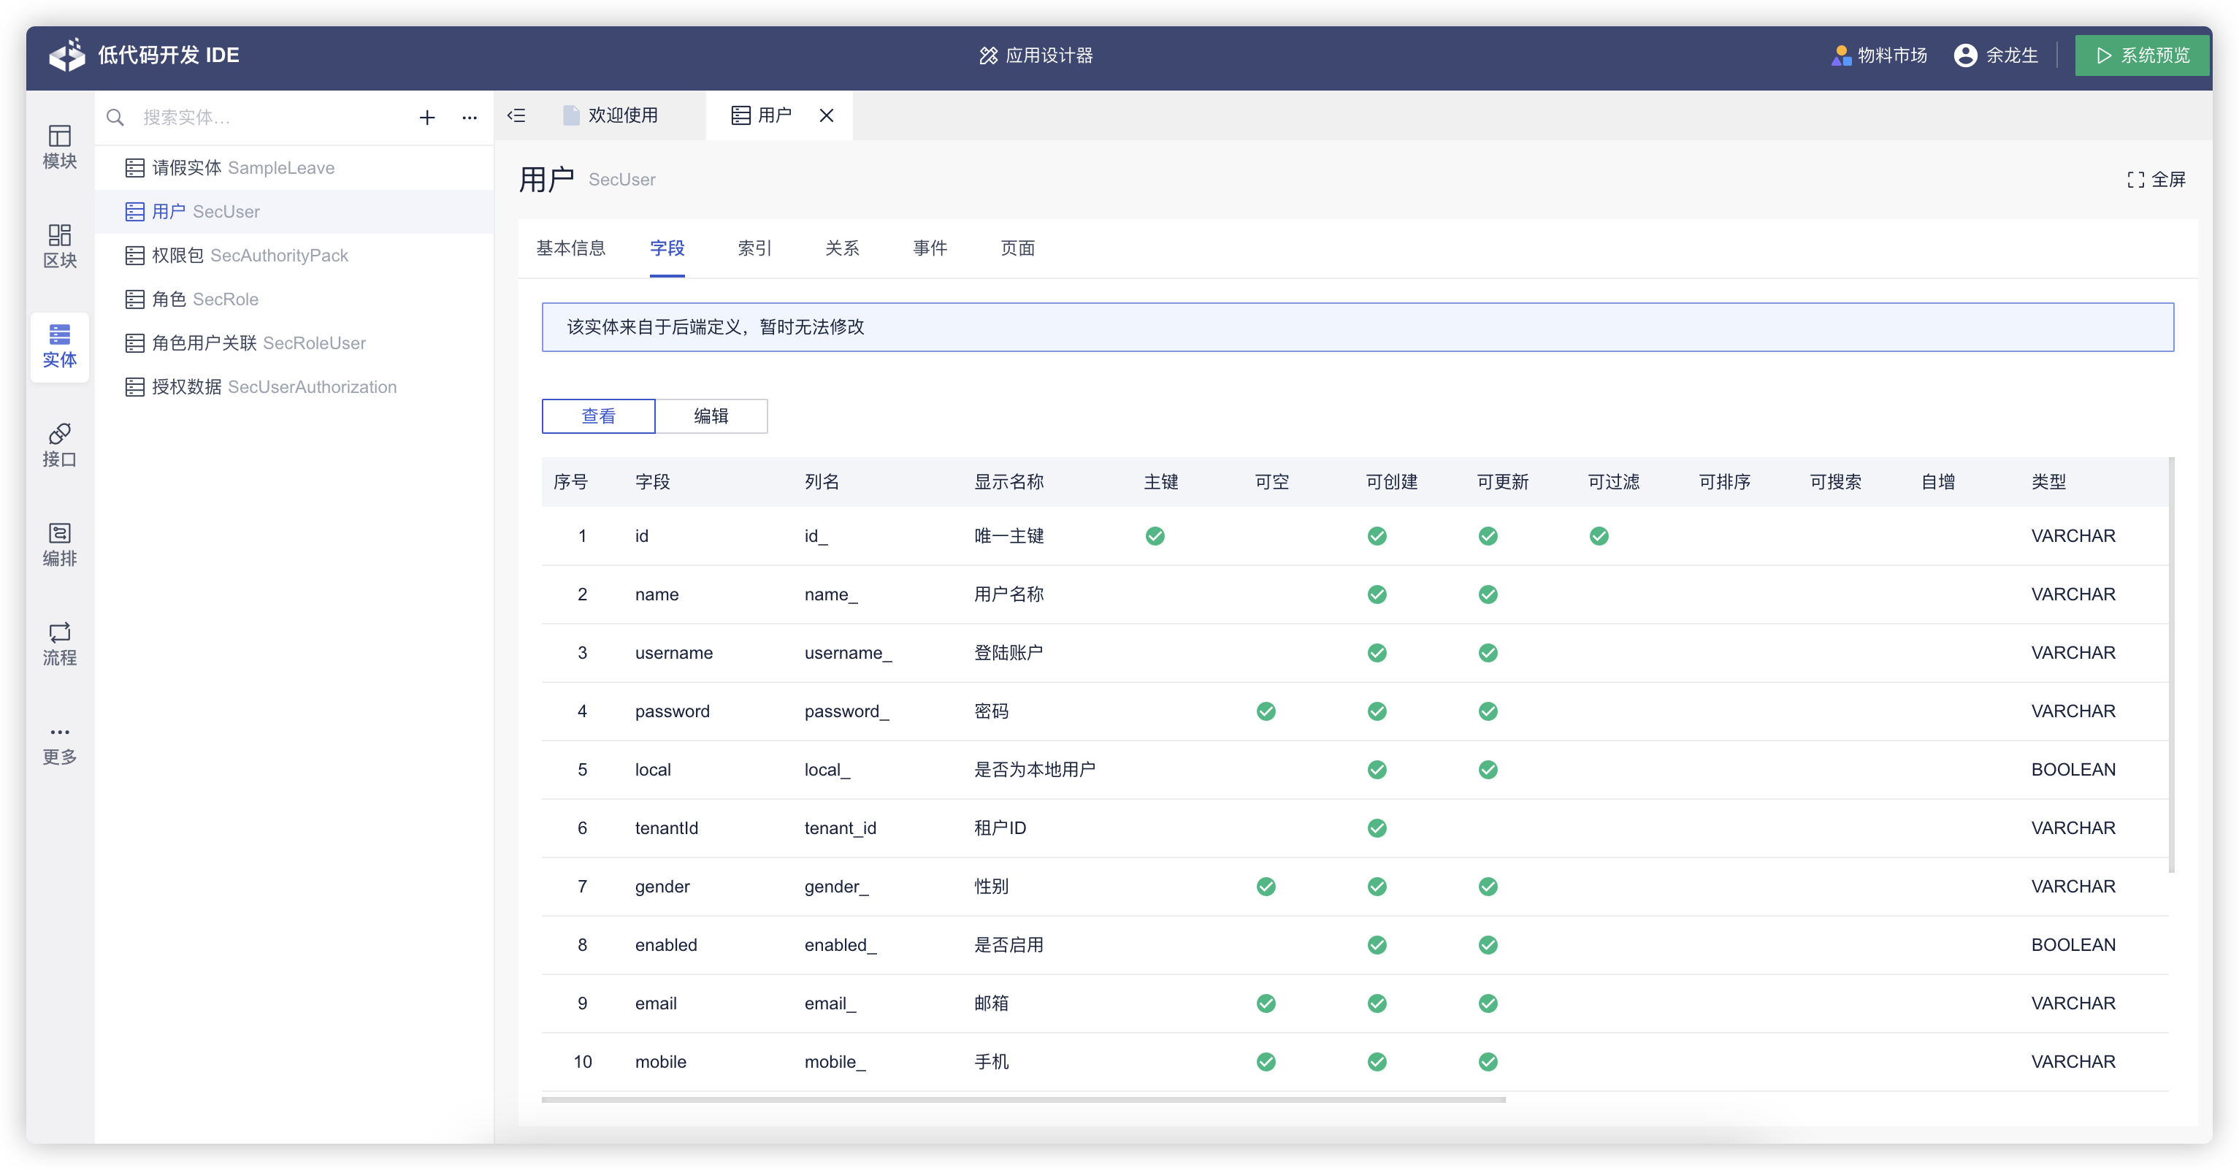Viewport: 2239px width, 1170px height.
Task: Click the horizontal scrollbar under the table
Action: point(1022,1101)
